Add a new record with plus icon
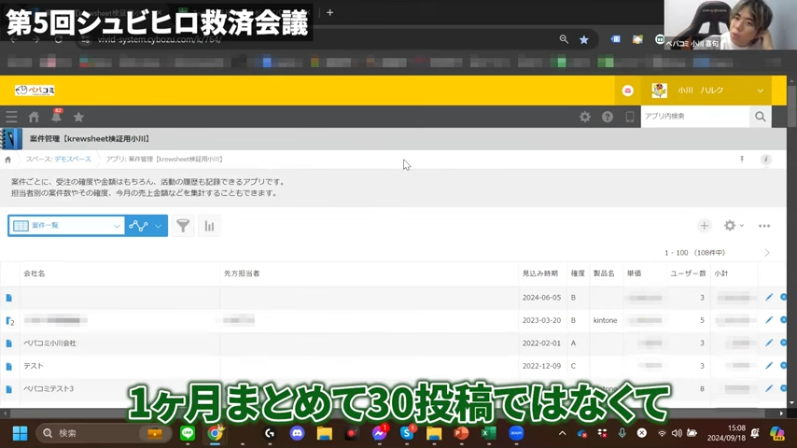The image size is (797, 448). pyautogui.click(x=704, y=226)
